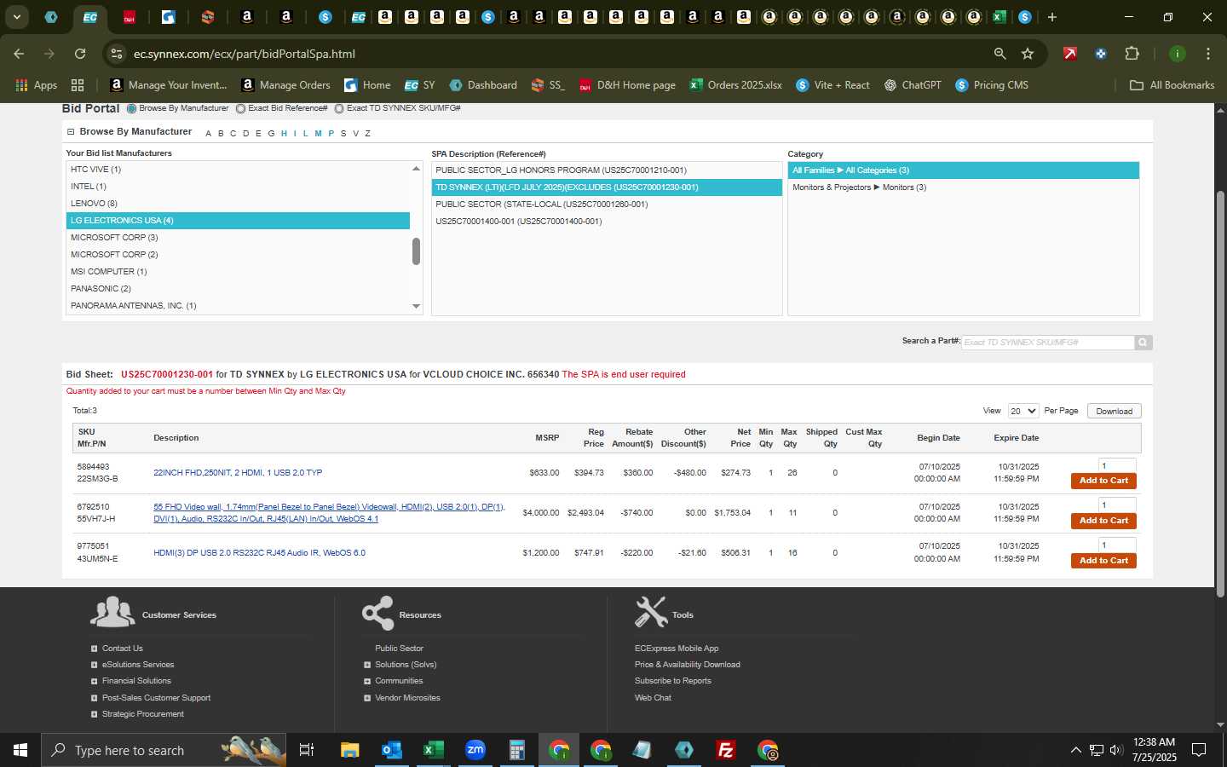This screenshot has height=767, width=1227.
Task: Click quantity field for SKU 5894493
Action: (1117, 466)
